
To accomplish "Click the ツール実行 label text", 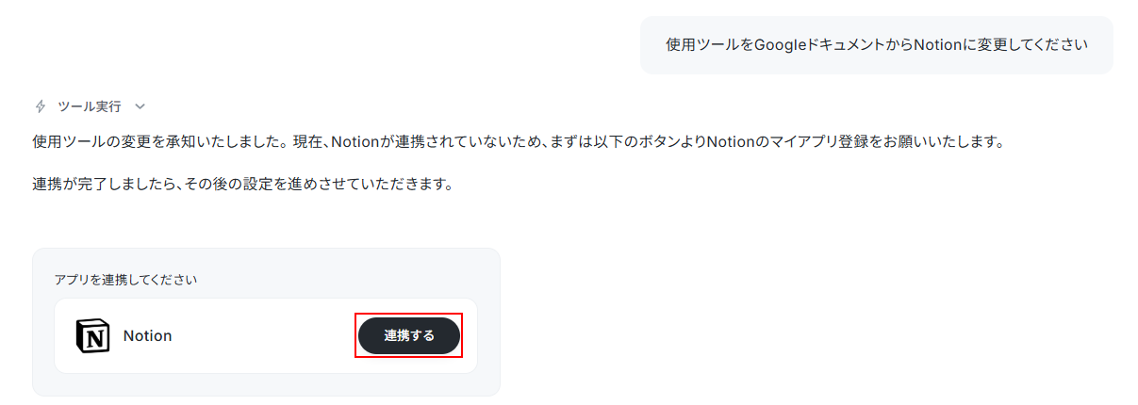I will [90, 106].
